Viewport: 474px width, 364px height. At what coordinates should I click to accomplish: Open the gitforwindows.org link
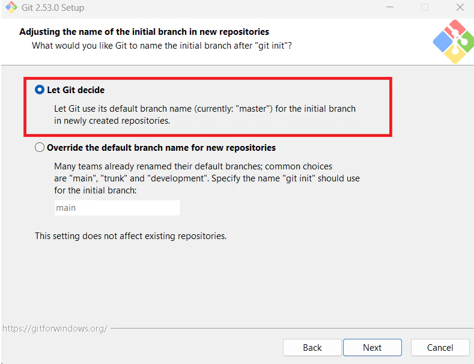pos(55,329)
